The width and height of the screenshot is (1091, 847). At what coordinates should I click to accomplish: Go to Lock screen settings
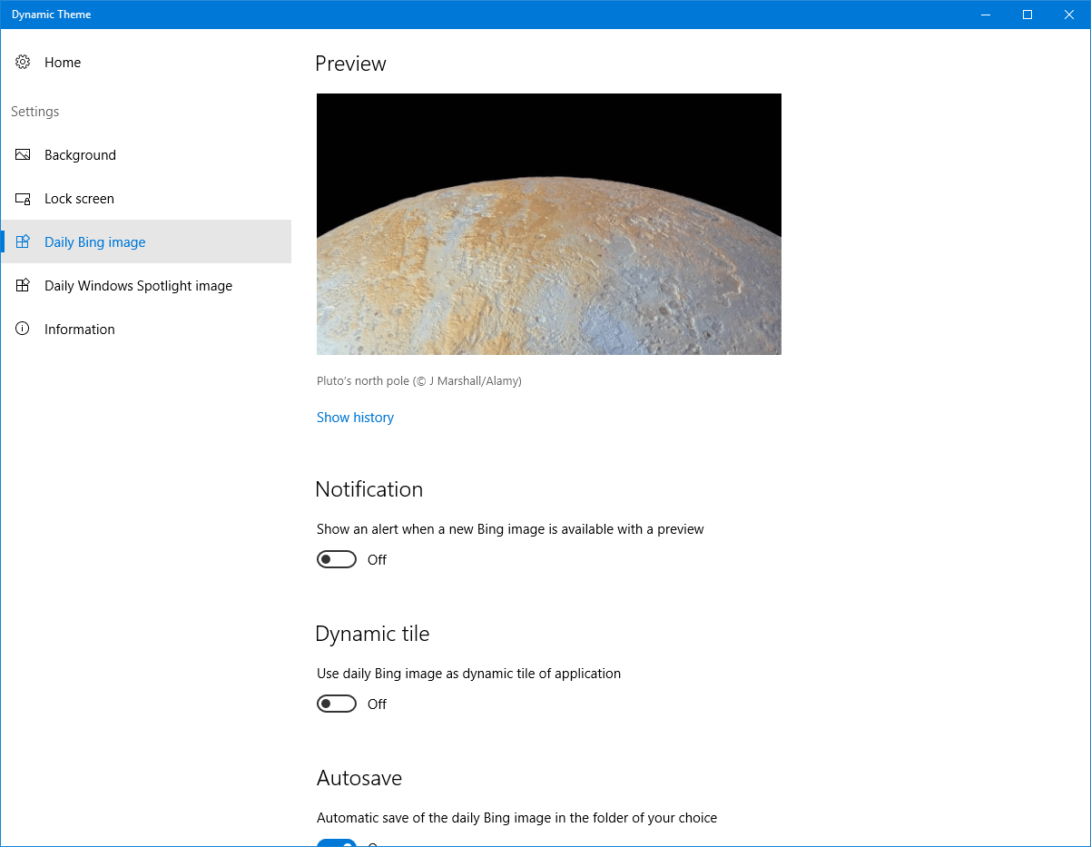(79, 199)
